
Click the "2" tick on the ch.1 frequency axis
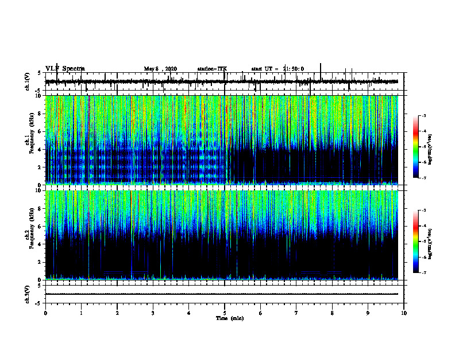coord(41,167)
